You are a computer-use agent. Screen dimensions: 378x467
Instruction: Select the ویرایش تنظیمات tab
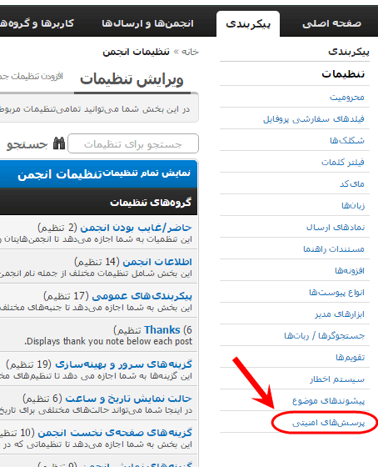pyautogui.click(x=132, y=80)
